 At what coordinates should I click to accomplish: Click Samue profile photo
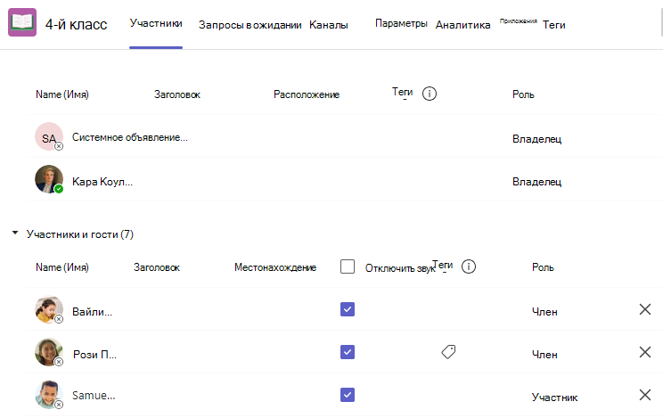(x=49, y=395)
